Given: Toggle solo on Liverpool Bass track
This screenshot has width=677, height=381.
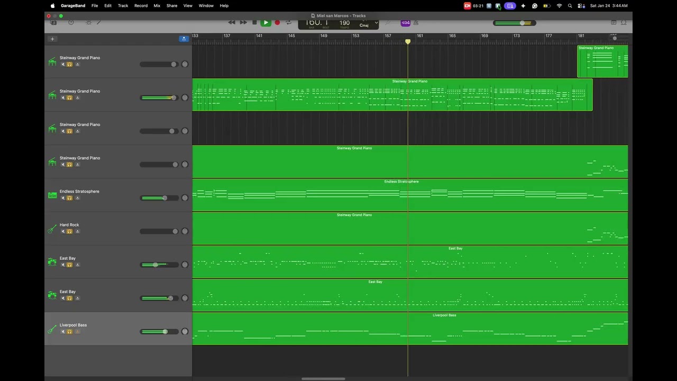Looking at the screenshot, I should pyautogui.click(x=69, y=332).
